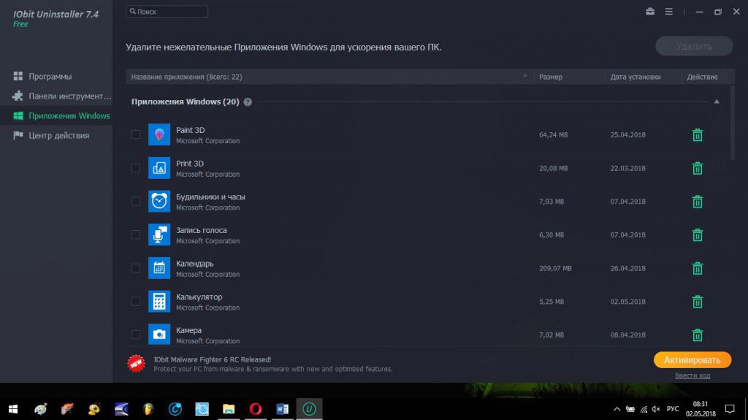Click the Поиск search field
The image size is (748, 420).
point(167,12)
